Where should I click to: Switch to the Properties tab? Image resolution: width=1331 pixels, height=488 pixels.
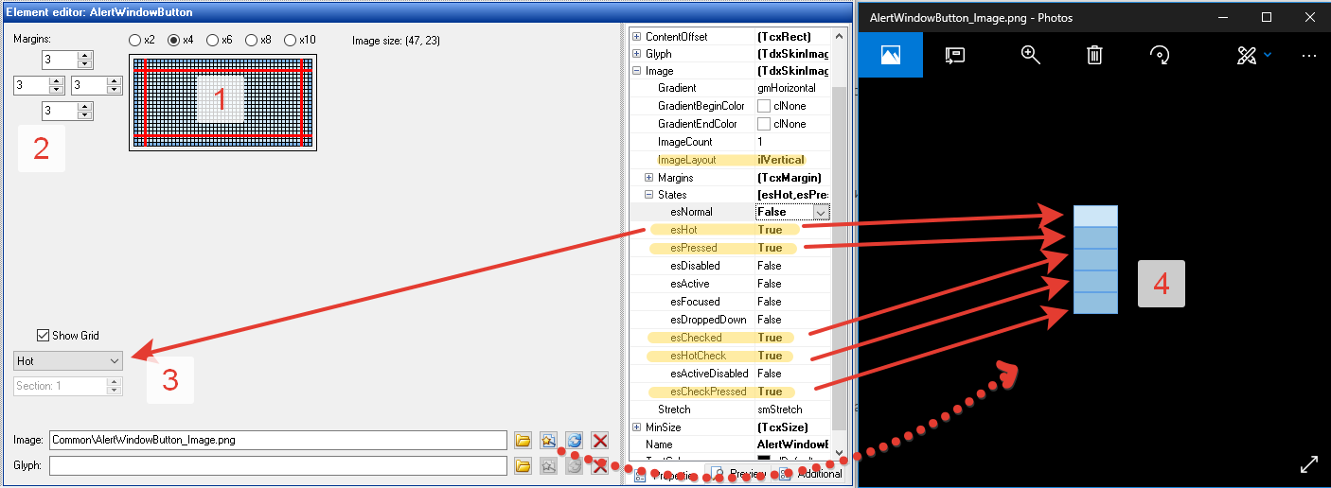click(x=666, y=475)
